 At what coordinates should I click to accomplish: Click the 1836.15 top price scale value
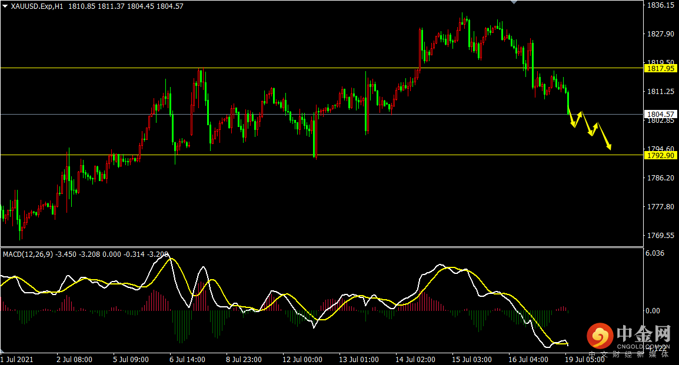[660, 5]
